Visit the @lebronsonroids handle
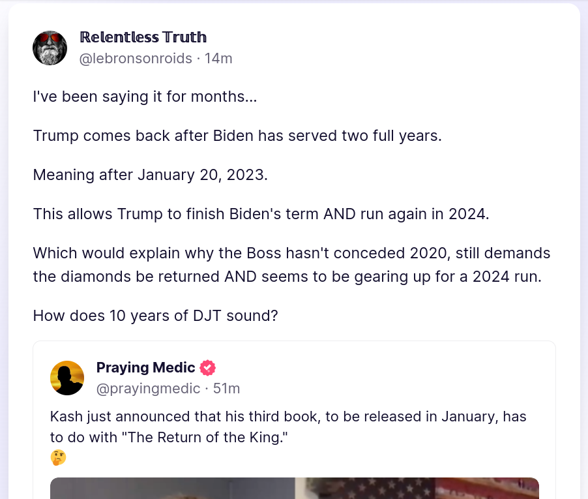Image resolution: width=588 pixels, height=499 pixels. pos(136,59)
